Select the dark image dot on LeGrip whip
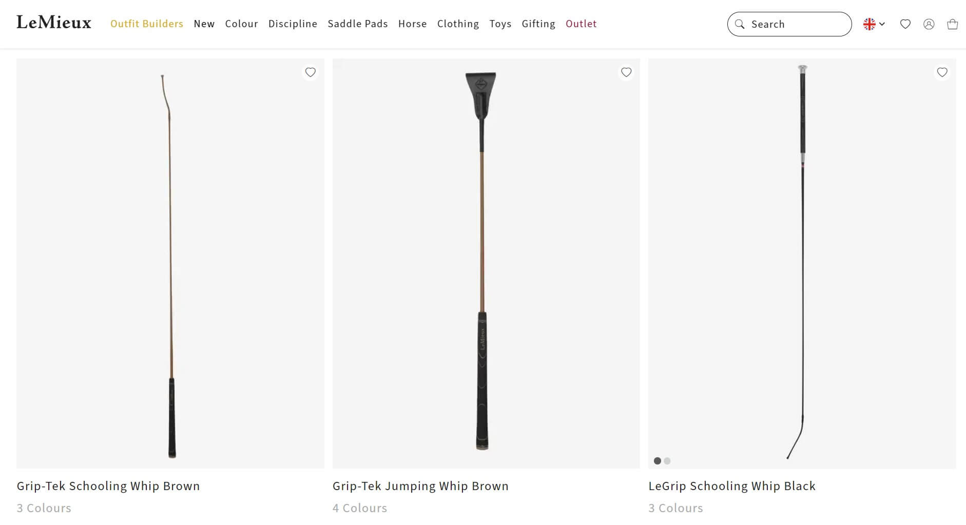The width and height of the screenshot is (966, 525). point(658,461)
